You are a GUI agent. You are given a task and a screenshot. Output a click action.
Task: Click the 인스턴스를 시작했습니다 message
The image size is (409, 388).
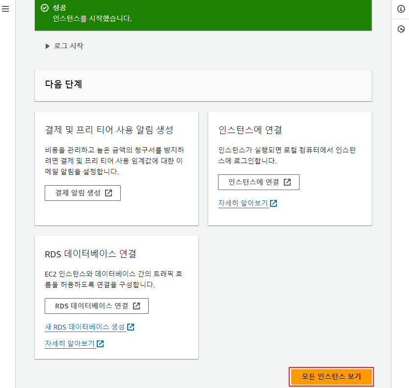click(x=92, y=19)
